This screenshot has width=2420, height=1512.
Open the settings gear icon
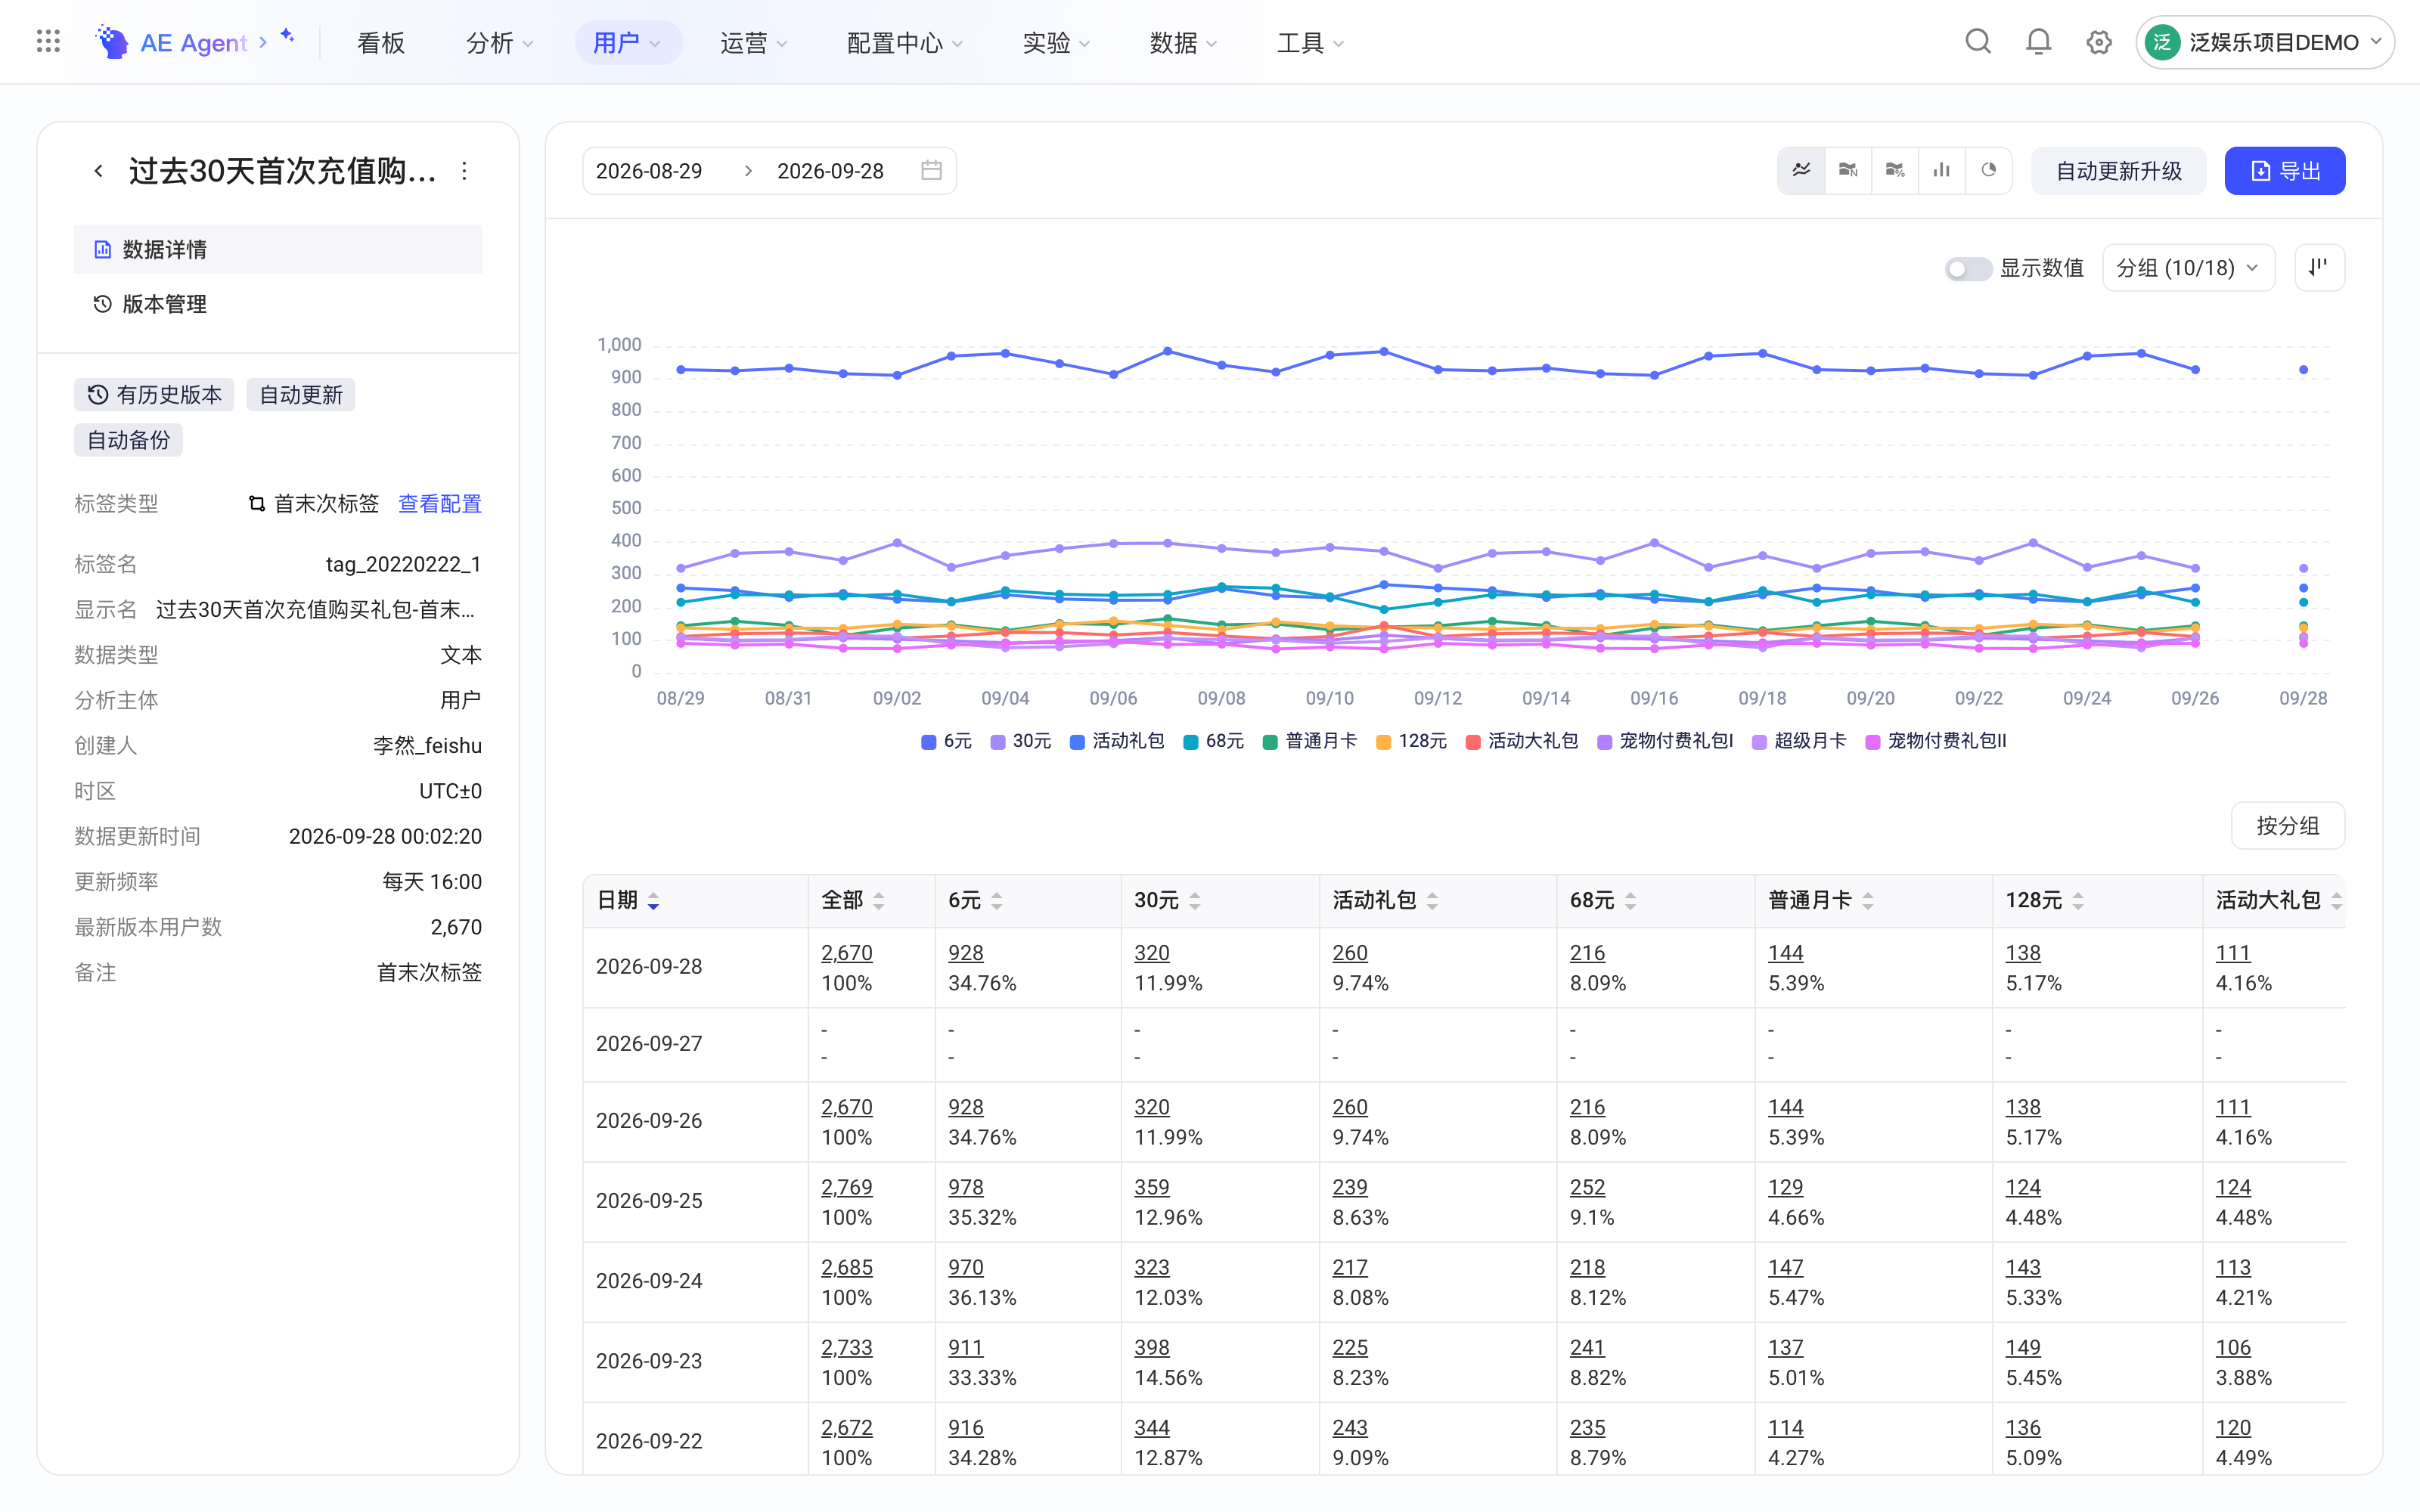click(x=2098, y=42)
